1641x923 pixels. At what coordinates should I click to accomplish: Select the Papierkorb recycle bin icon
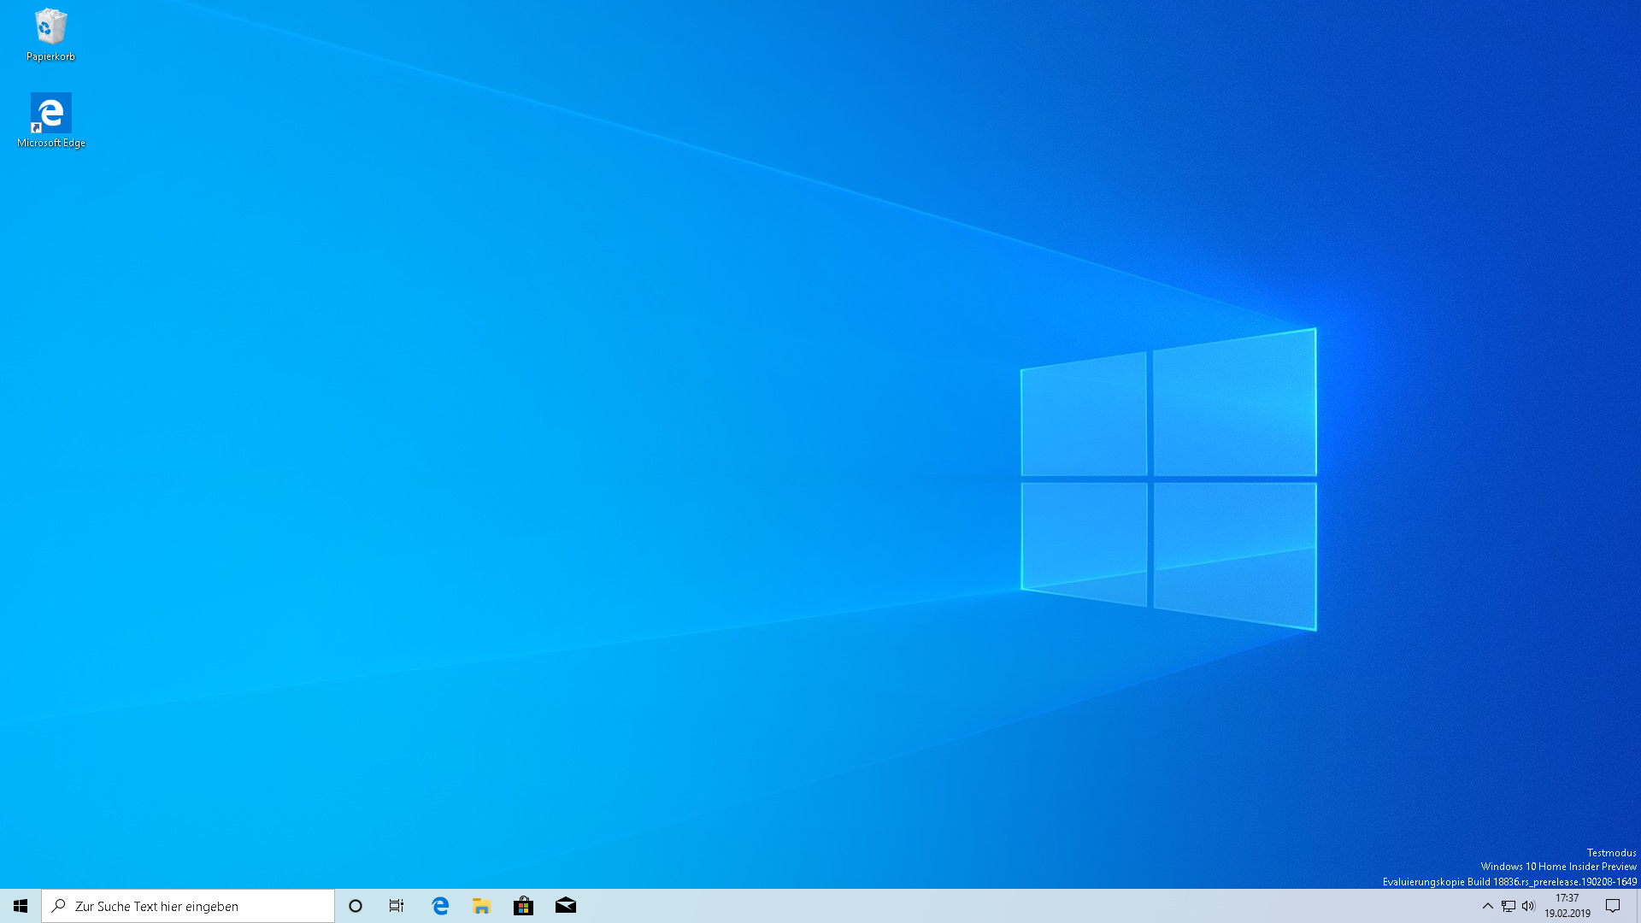[x=50, y=27]
